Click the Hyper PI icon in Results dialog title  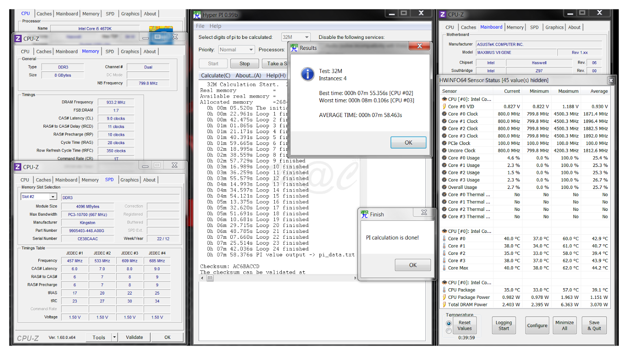click(294, 48)
